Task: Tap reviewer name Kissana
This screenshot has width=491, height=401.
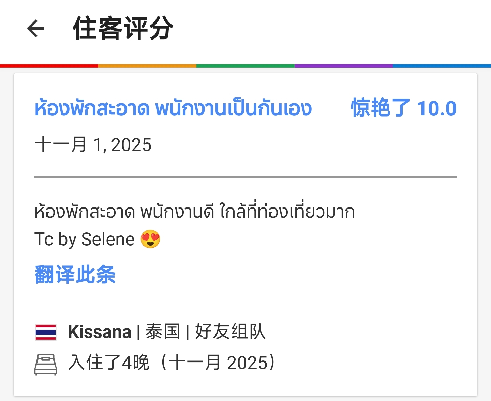Action: point(100,332)
